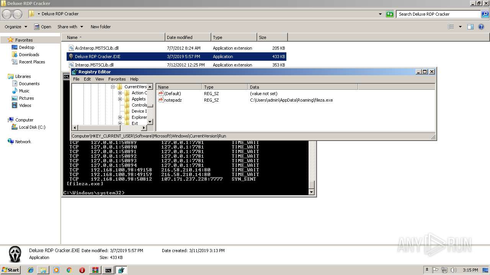Open network icon in system tray
Screen dimensions: 490x275
[445, 270]
